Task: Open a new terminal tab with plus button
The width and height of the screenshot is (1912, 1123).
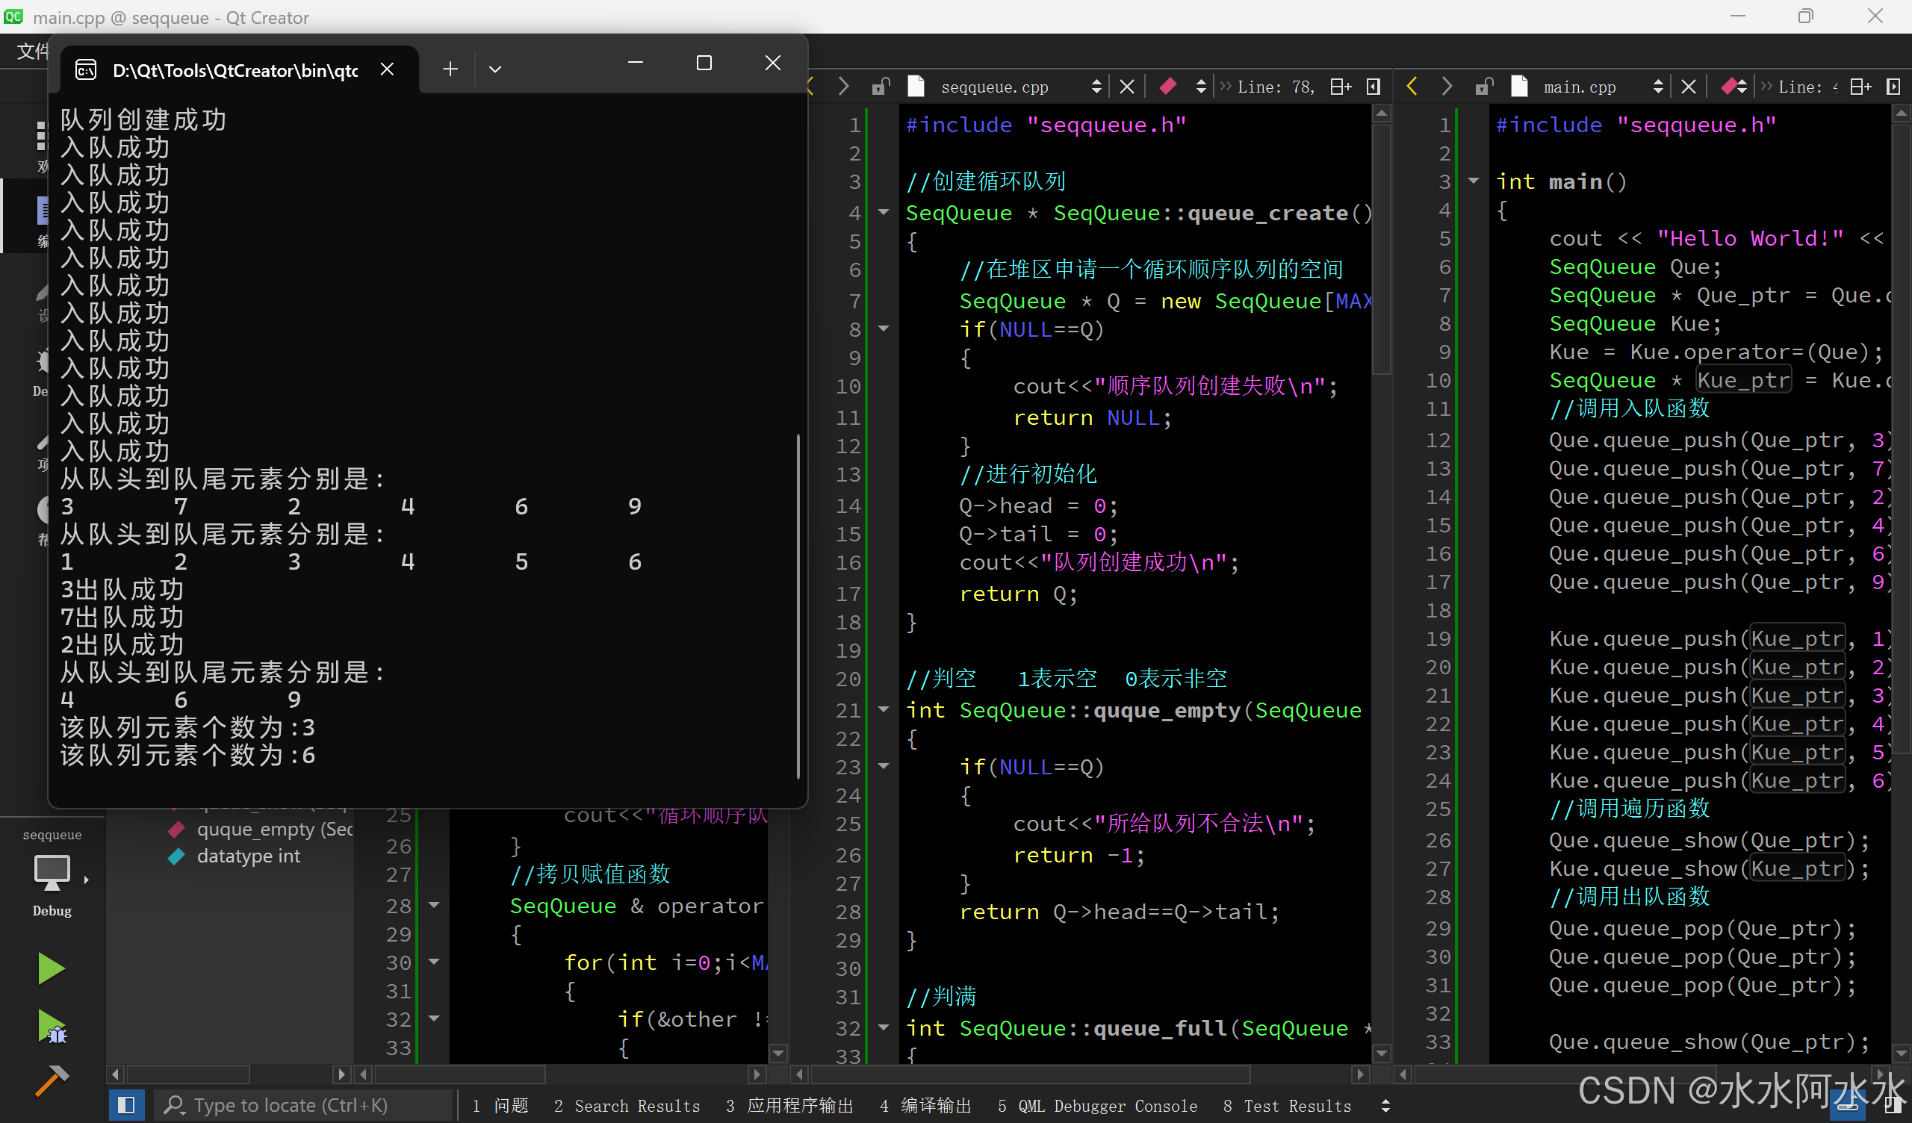Action: click(x=450, y=69)
